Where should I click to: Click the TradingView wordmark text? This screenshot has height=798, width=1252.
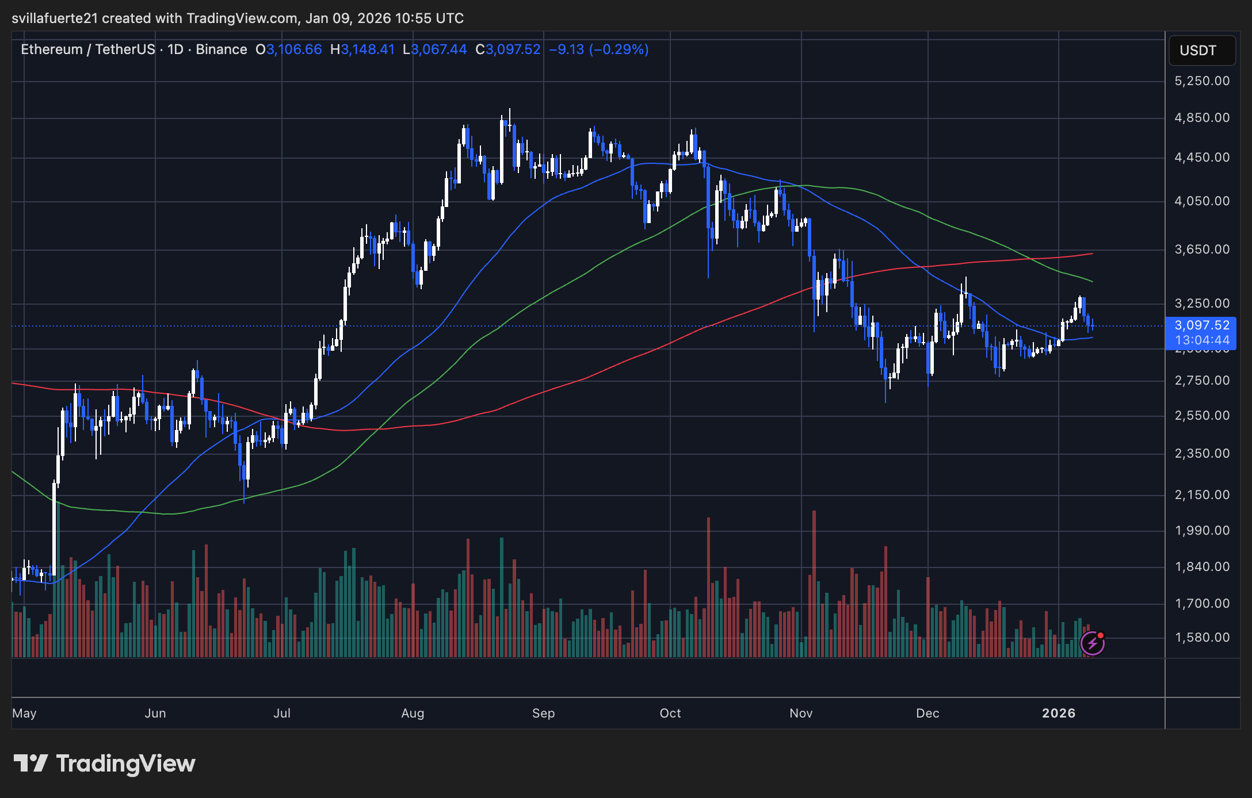(125, 764)
